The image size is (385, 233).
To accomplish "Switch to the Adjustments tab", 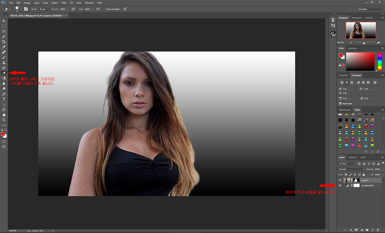I will 345,110.
